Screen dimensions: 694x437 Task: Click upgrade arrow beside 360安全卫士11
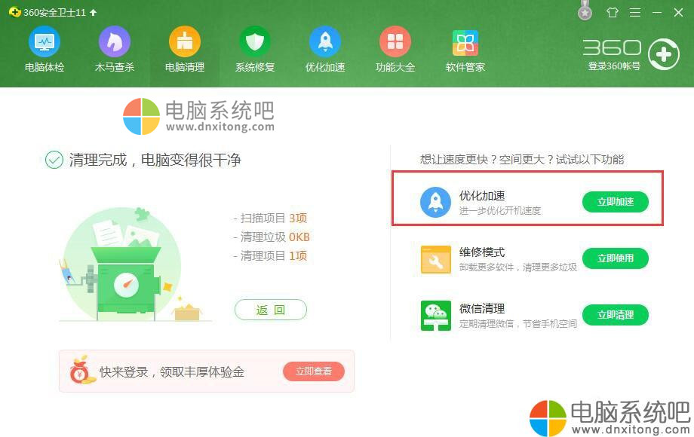[x=94, y=12]
